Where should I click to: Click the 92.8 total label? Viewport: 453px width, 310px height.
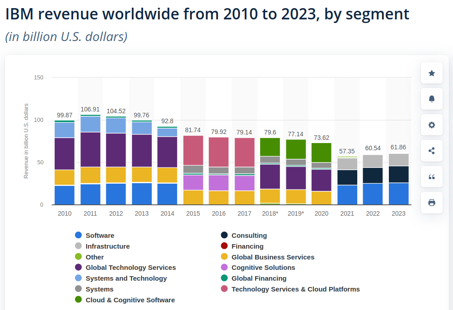(x=167, y=121)
